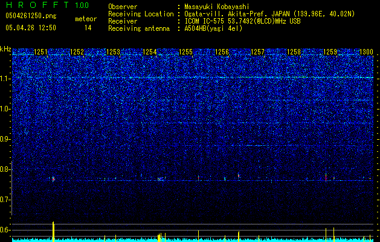Click the 1.0 frequency axis label
This screenshot has height=242, width=380.
click(x=5, y=109)
